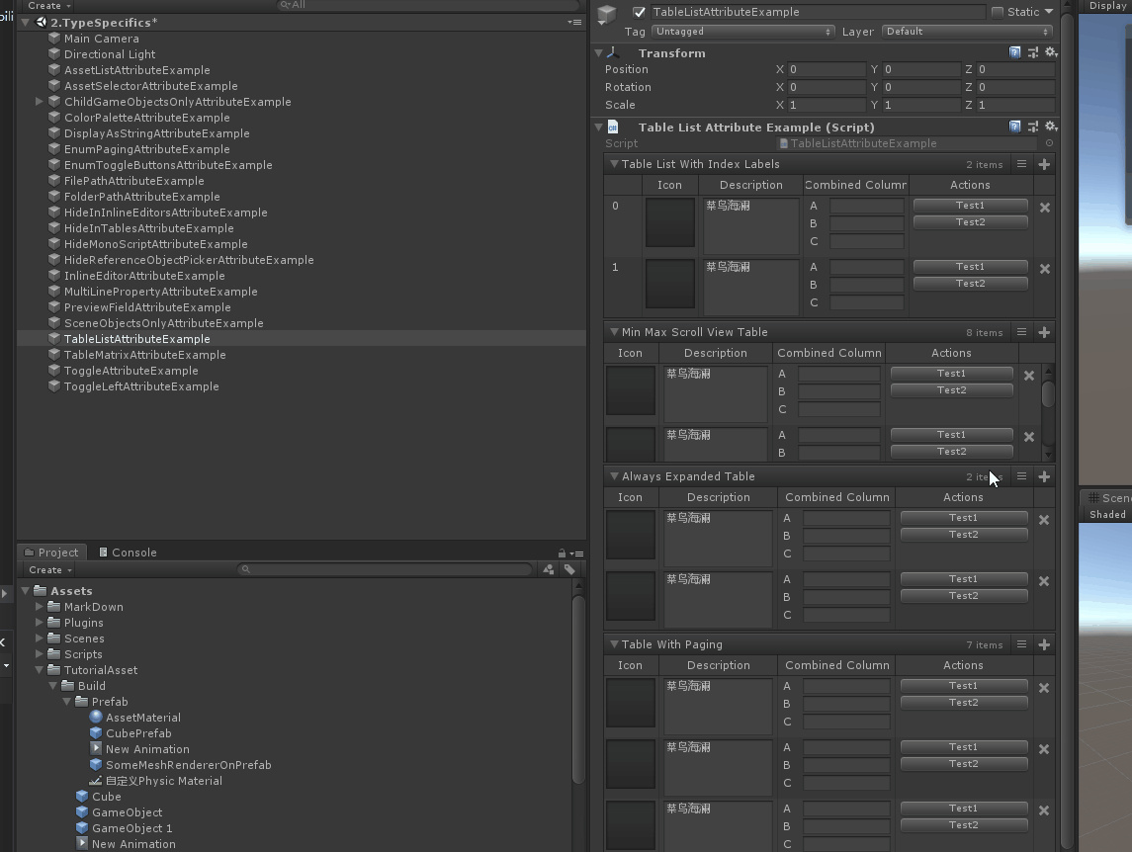Enable the Static checkbox

point(997,12)
